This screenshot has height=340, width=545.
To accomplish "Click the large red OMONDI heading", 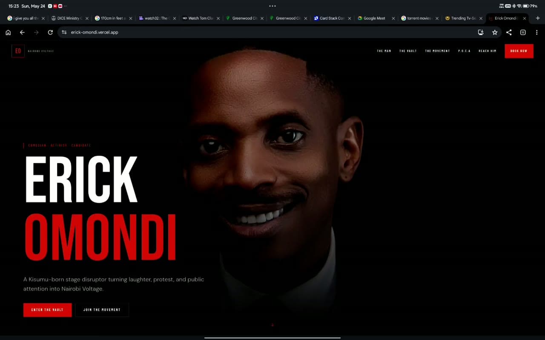I will pos(100,237).
